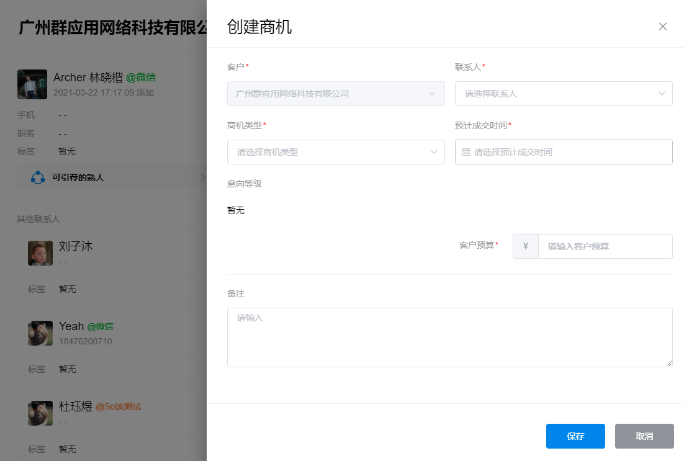The height and width of the screenshot is (461, 684).
Task: Click Archer 林晓楷's avatar photo
Action: [x=32, y=84]
